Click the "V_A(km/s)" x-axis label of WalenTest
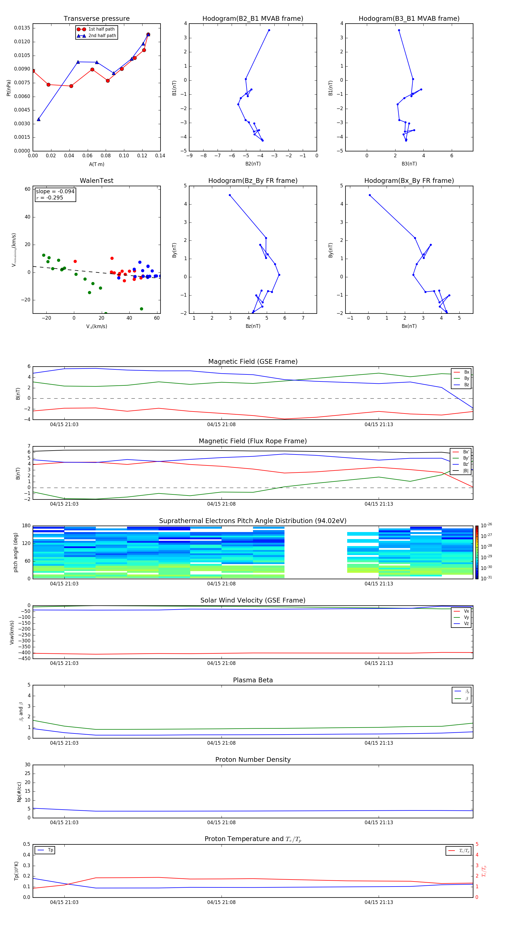506x927 pixels. [96, 327]
